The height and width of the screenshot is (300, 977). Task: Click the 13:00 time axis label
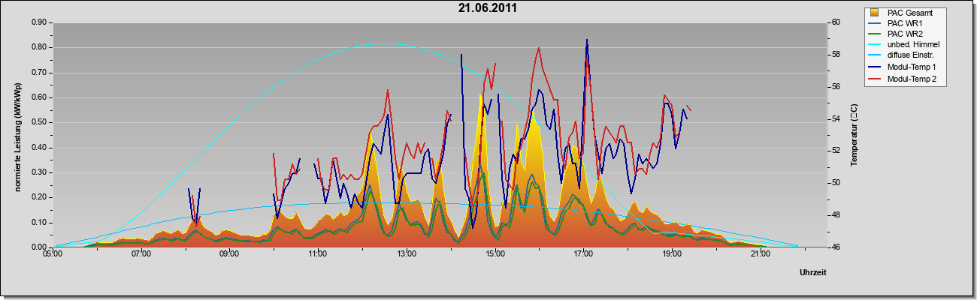(407, 253)
